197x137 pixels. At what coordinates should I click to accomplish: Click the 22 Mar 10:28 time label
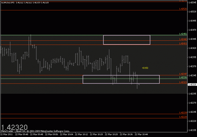(x=111, y=134)
